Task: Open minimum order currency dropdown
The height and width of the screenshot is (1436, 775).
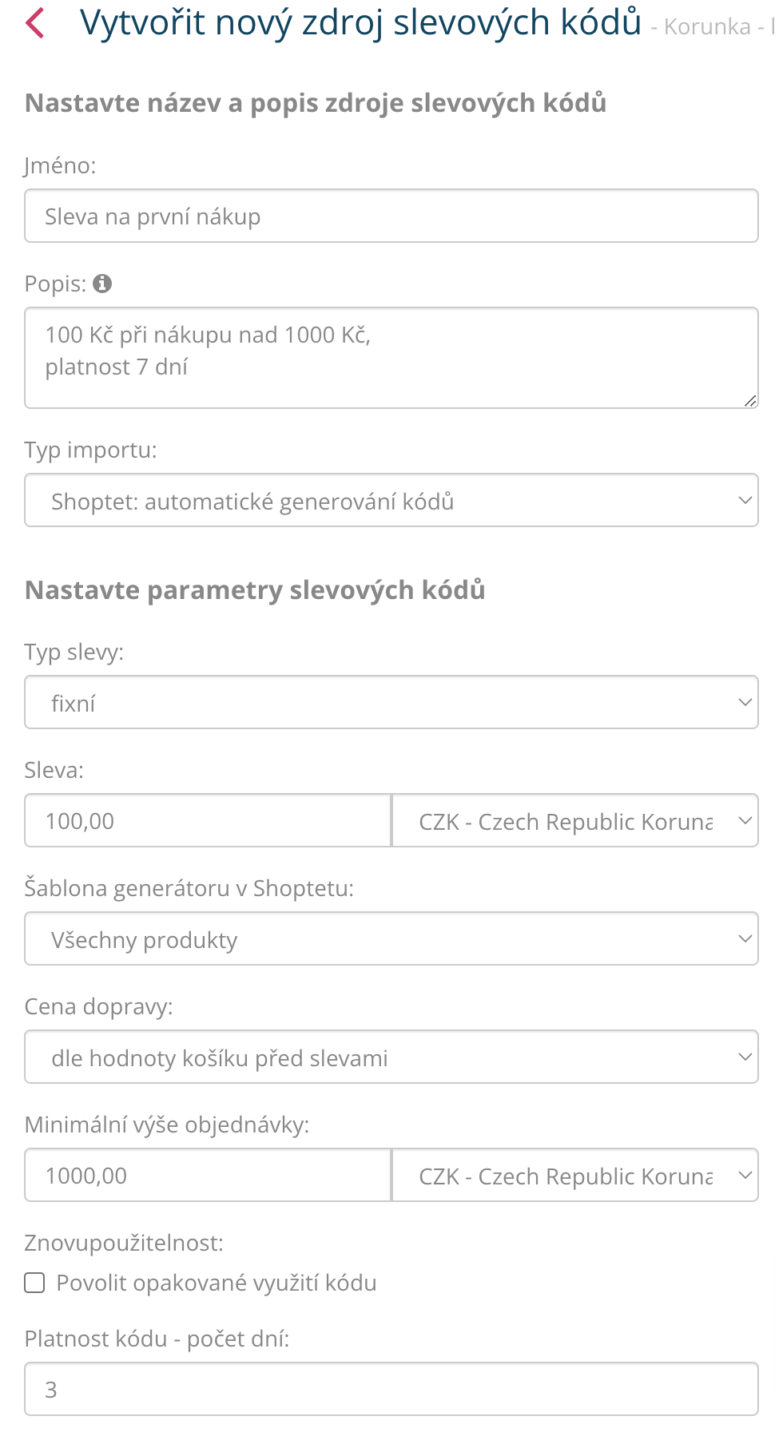Action: point(575,1176)
